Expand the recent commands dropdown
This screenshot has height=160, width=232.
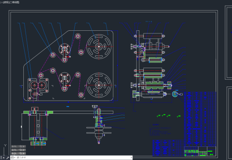(13, 158)
